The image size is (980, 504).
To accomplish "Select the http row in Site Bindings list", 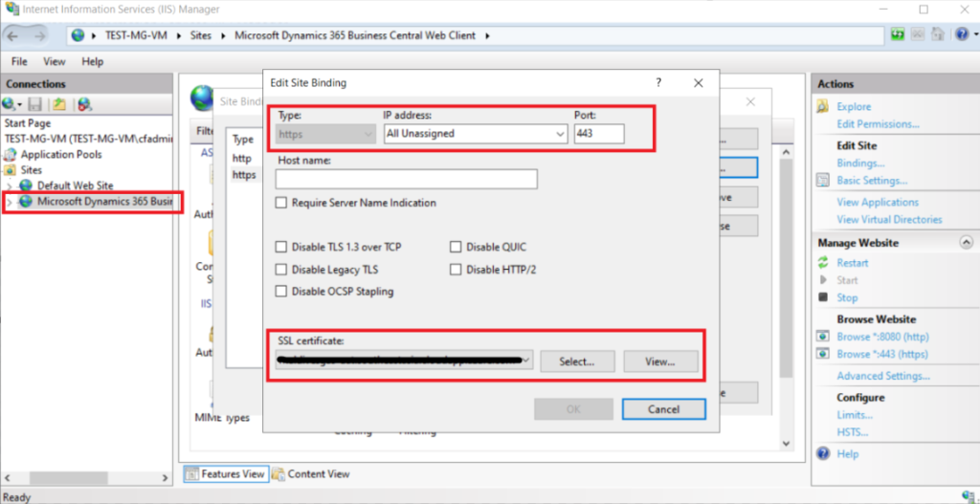I will 241,159.
